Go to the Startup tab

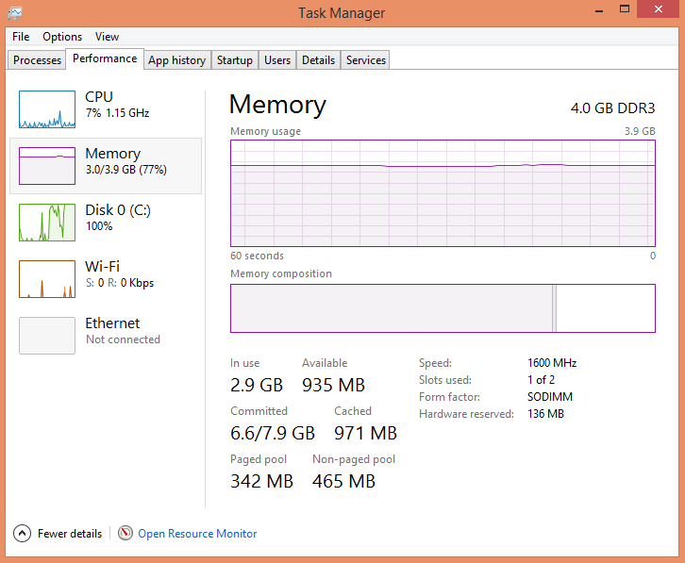[234, 60]
